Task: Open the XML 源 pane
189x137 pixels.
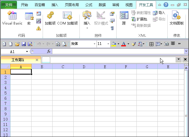Action: pyautogui.click(x=124, y=18)
